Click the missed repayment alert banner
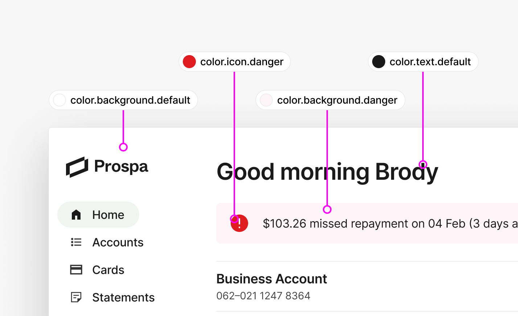518x316 pixels. pos(363,223)
